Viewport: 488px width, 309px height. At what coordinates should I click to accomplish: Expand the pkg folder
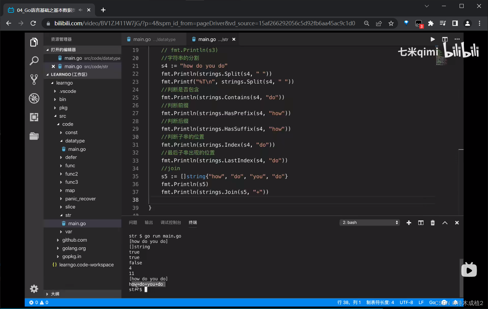82,108
